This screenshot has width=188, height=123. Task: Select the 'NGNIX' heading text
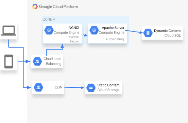(x=74, y=28)
